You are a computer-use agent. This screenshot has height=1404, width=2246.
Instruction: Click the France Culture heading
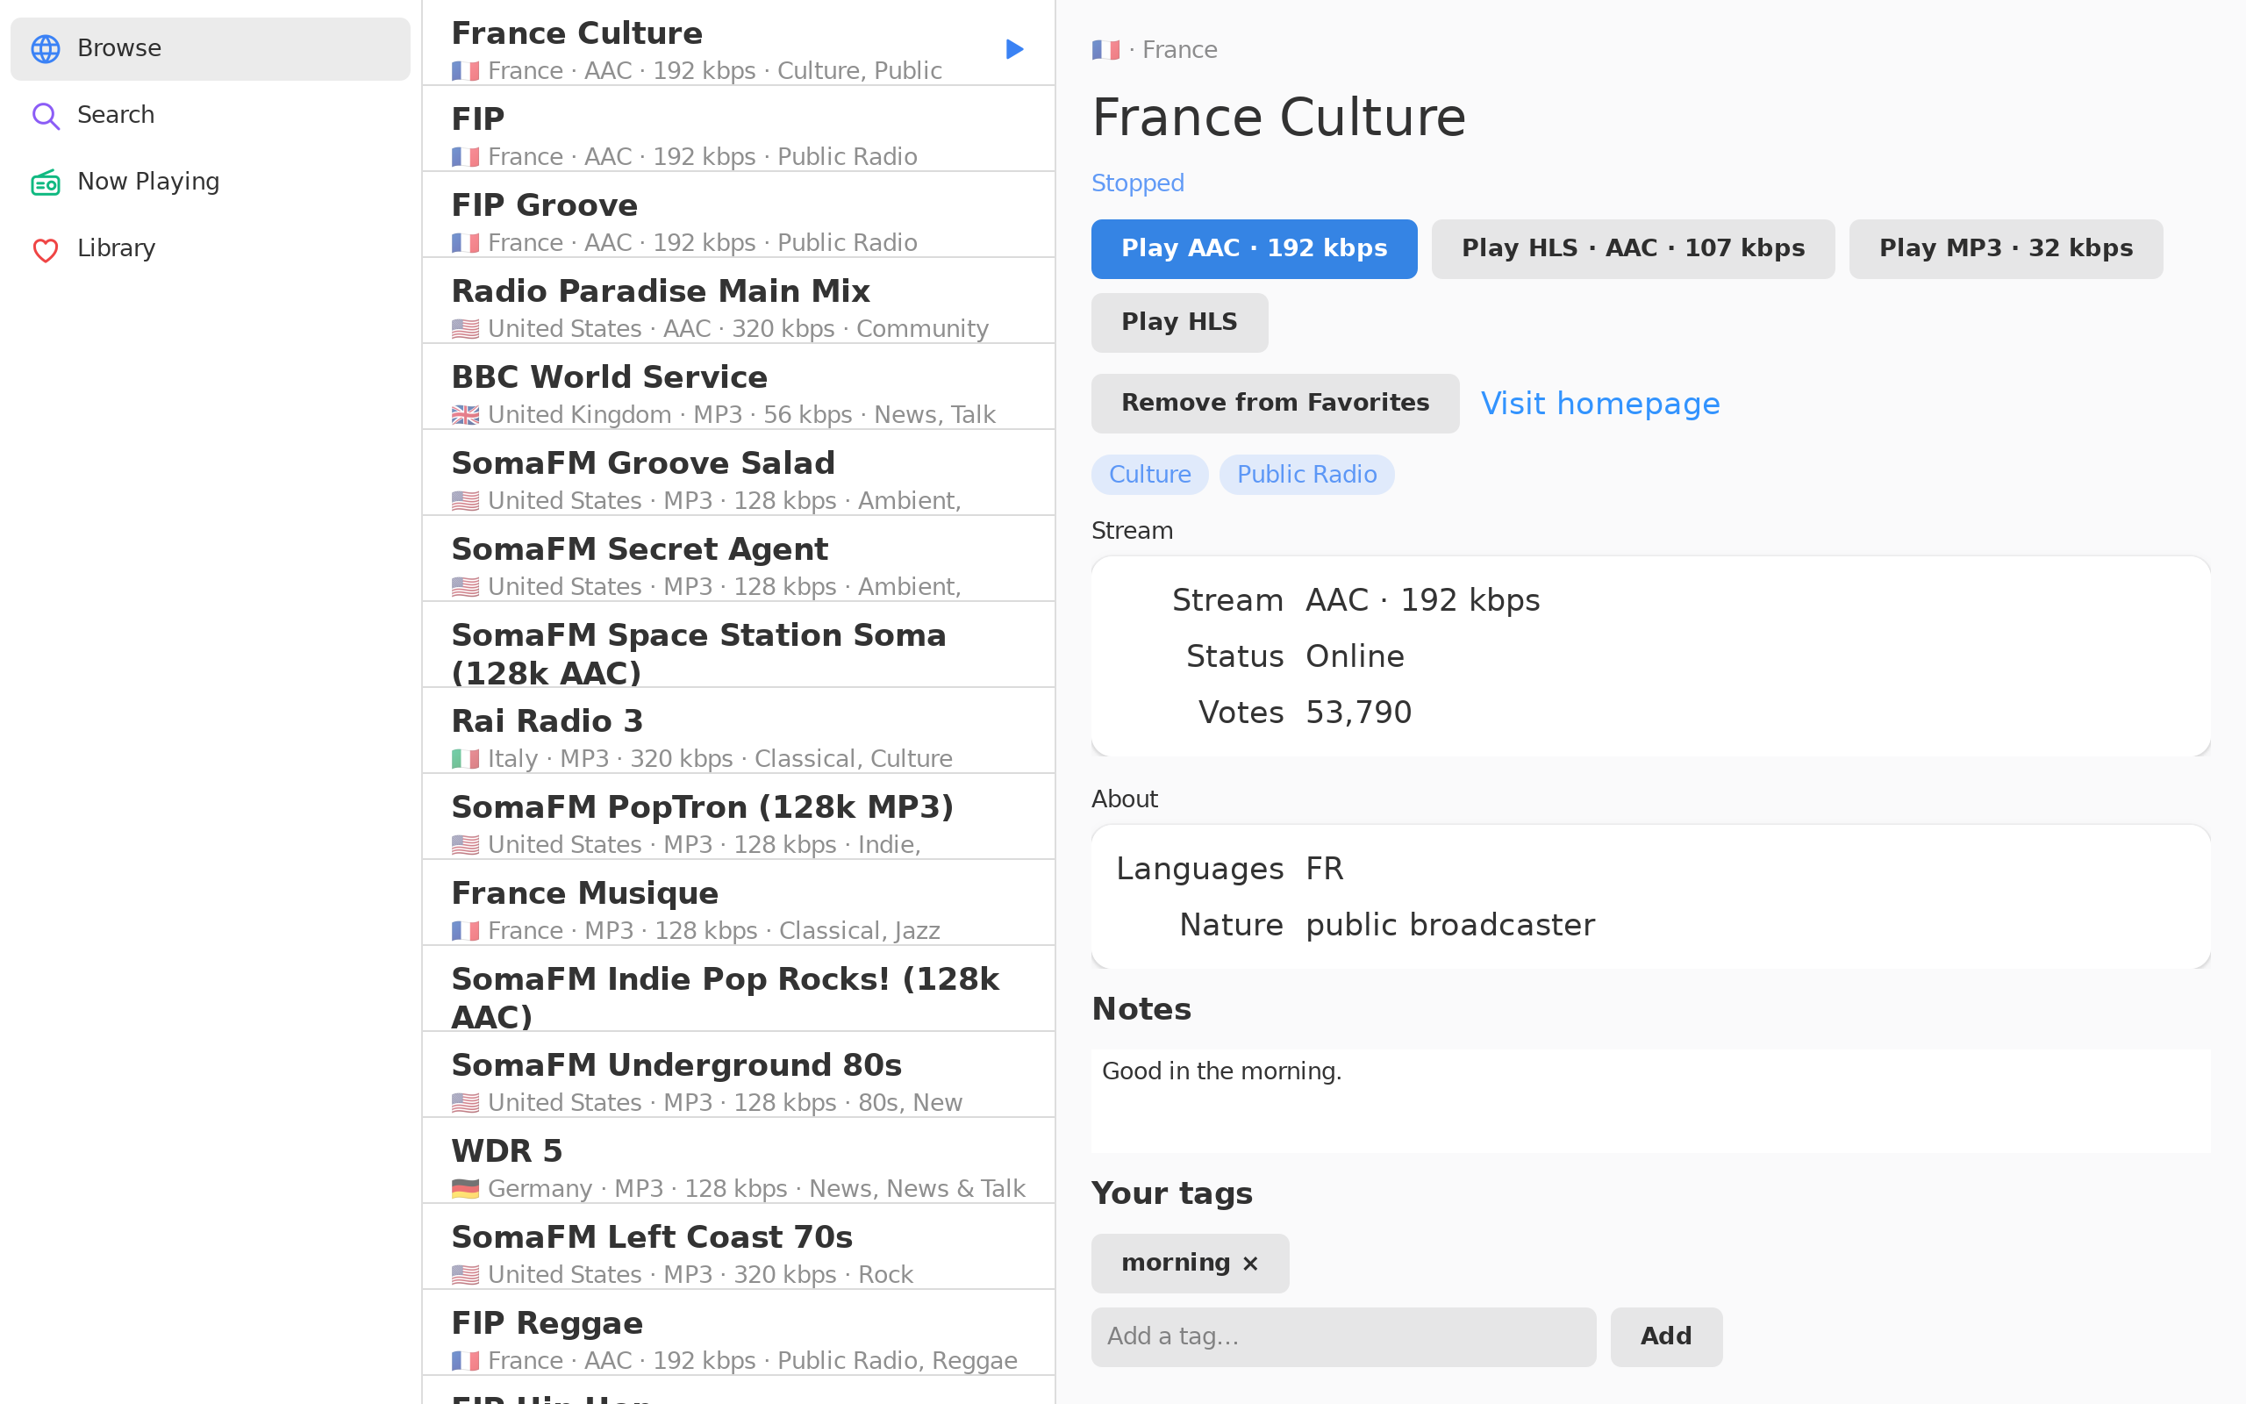1279,118
